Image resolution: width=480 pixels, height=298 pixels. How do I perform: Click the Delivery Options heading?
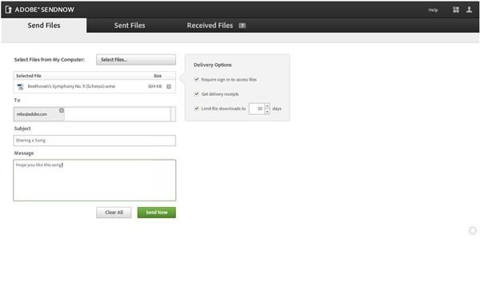(213, 65)
